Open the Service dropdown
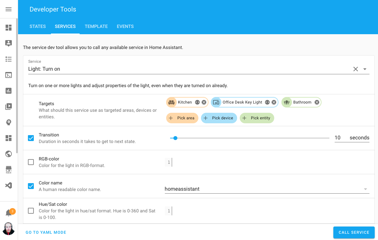The height and width of the screenshot is (240, 378). (x=365, y=69)
